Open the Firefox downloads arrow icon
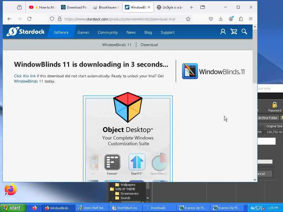Image resolution: width=283 pixels, height=212 pixels. click(x=221, y=19)
